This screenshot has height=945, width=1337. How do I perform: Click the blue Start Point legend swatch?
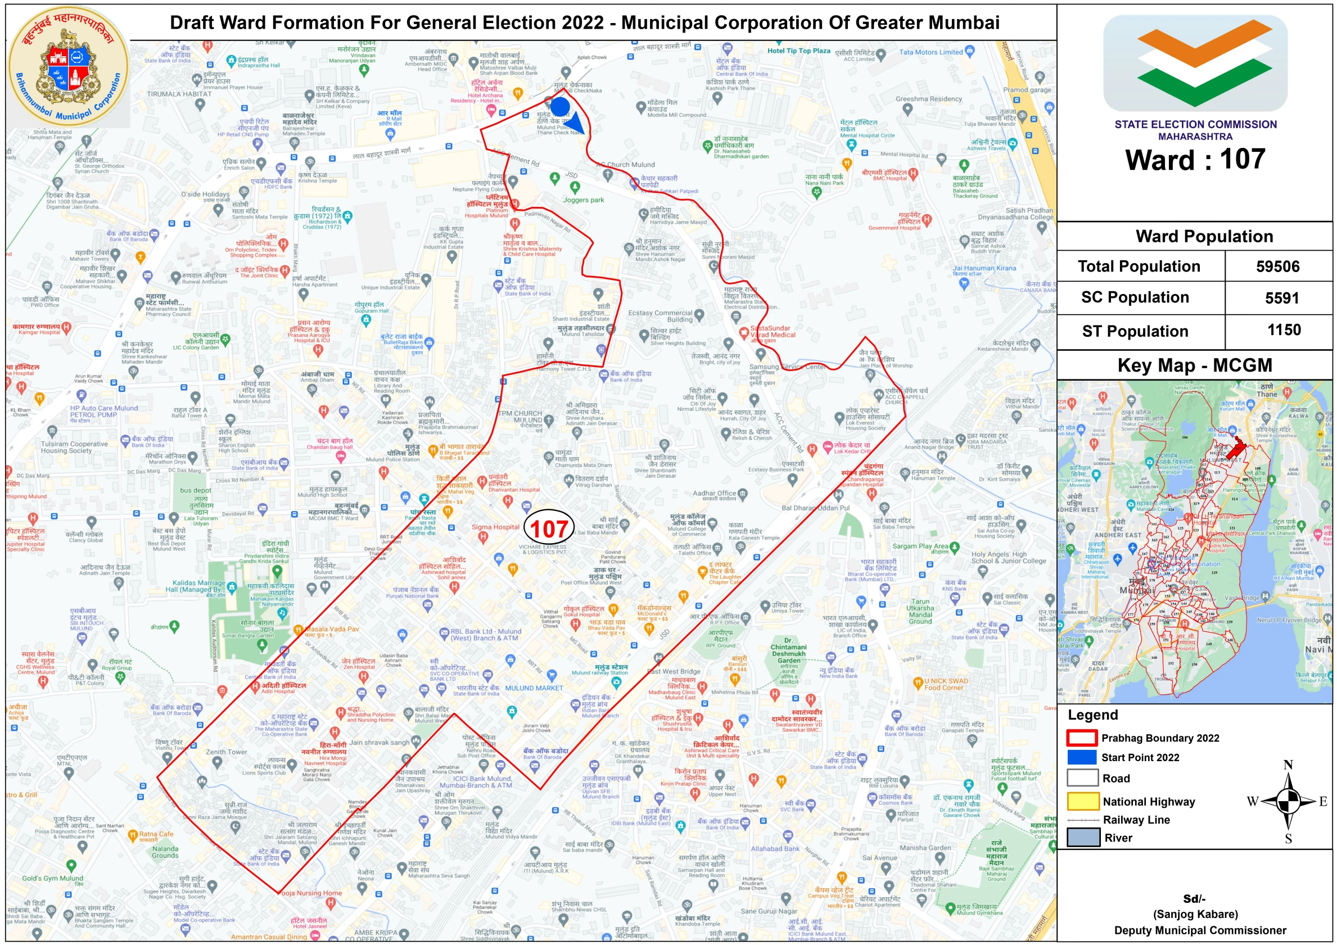click(x=1081, y=757)
